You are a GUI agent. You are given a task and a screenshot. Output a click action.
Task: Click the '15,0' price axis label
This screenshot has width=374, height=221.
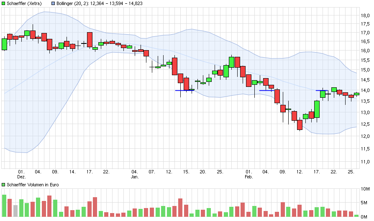[x=365, y=70]
